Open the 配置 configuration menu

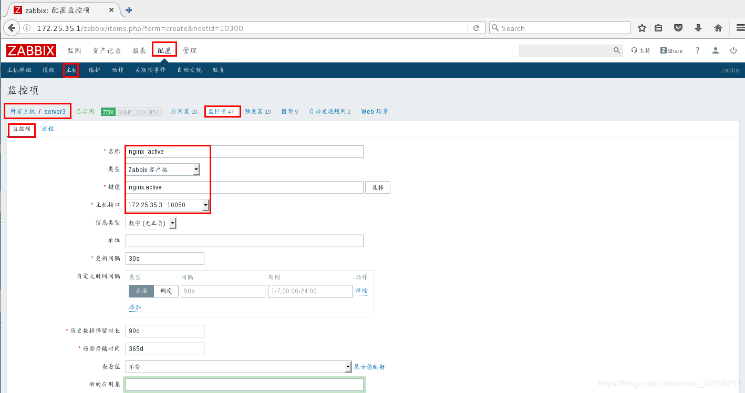pyautogui.click(x=164, y=50)
